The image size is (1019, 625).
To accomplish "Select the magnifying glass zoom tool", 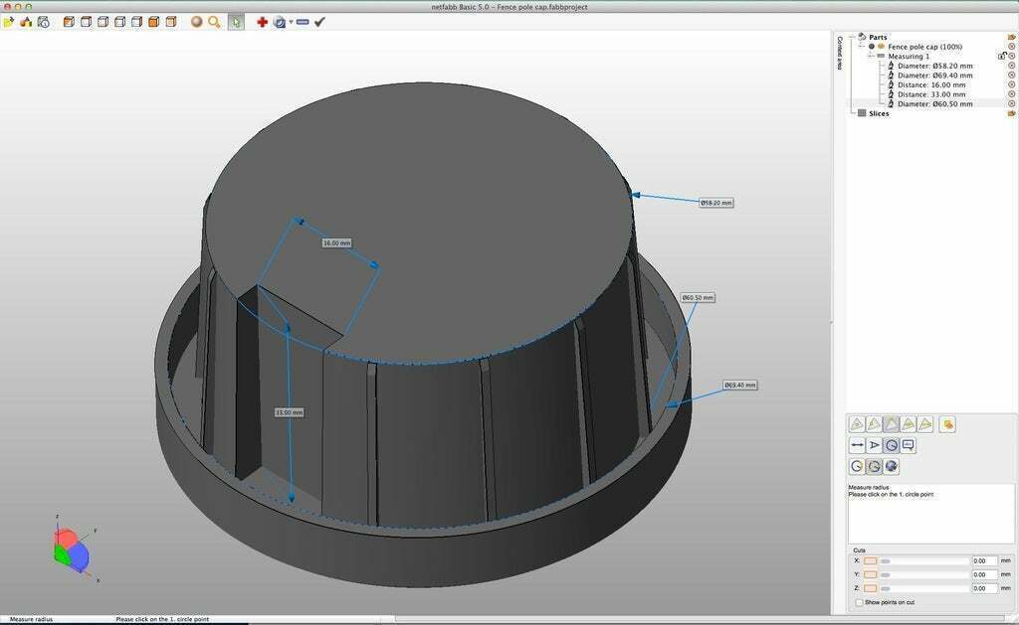I will click(x=214, y=22).
